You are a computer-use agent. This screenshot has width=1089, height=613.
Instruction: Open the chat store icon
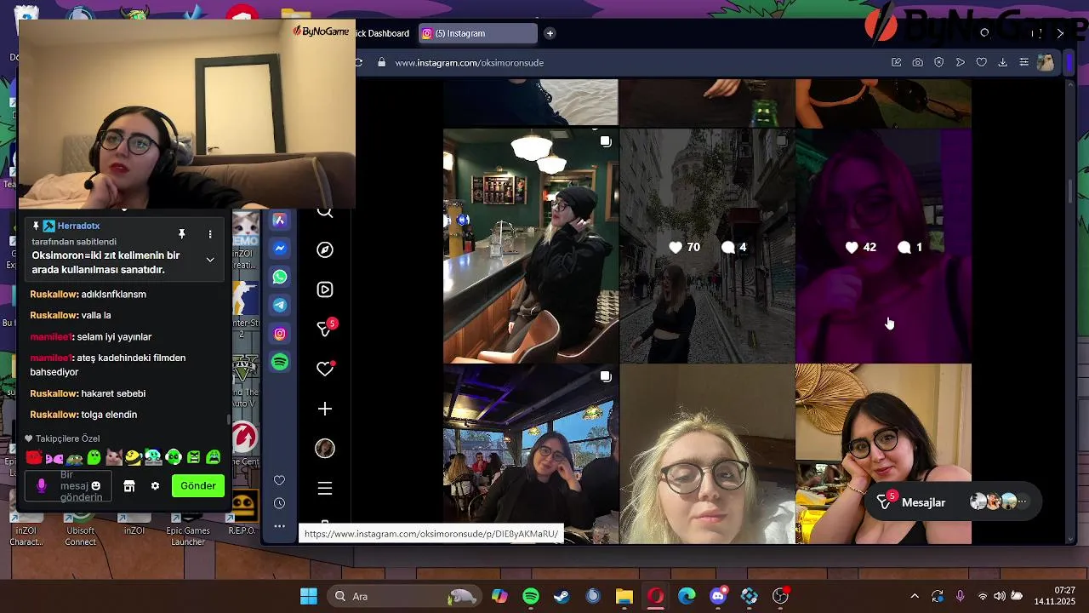coord(129,485)
